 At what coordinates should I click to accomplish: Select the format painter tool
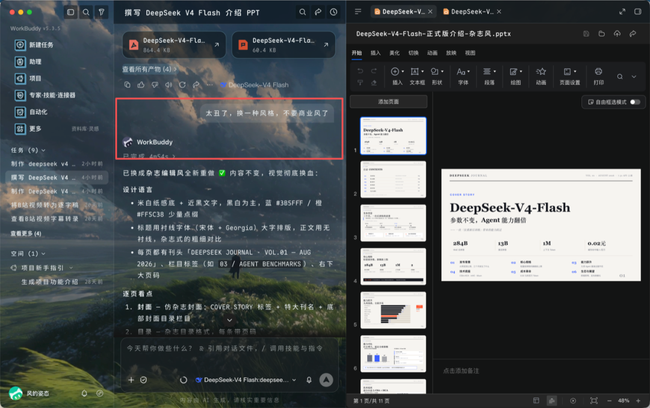point(360,82)
